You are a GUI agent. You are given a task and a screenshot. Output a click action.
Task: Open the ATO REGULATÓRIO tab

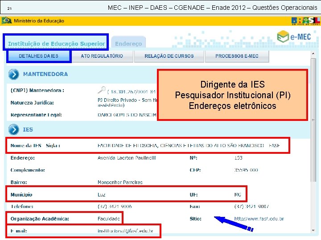pos(102,56)
